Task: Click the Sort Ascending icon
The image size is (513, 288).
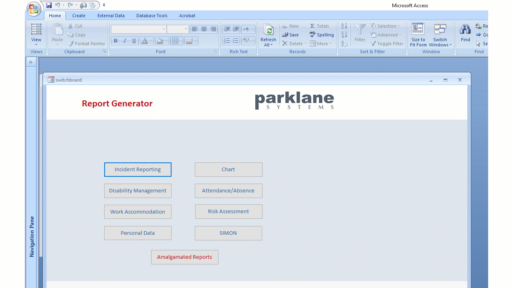Action: 344,26
